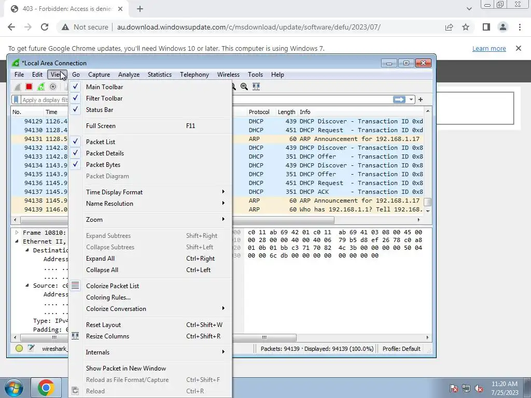Open the Telephony menu
The height and width of the screenshot is (398, 531).
click(194, 75)
